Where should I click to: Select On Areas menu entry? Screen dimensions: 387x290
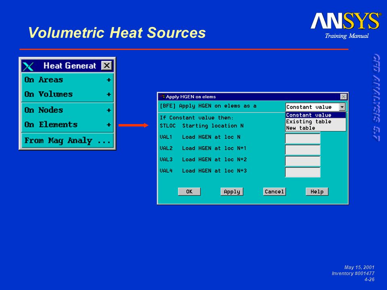tap(67, 80)
